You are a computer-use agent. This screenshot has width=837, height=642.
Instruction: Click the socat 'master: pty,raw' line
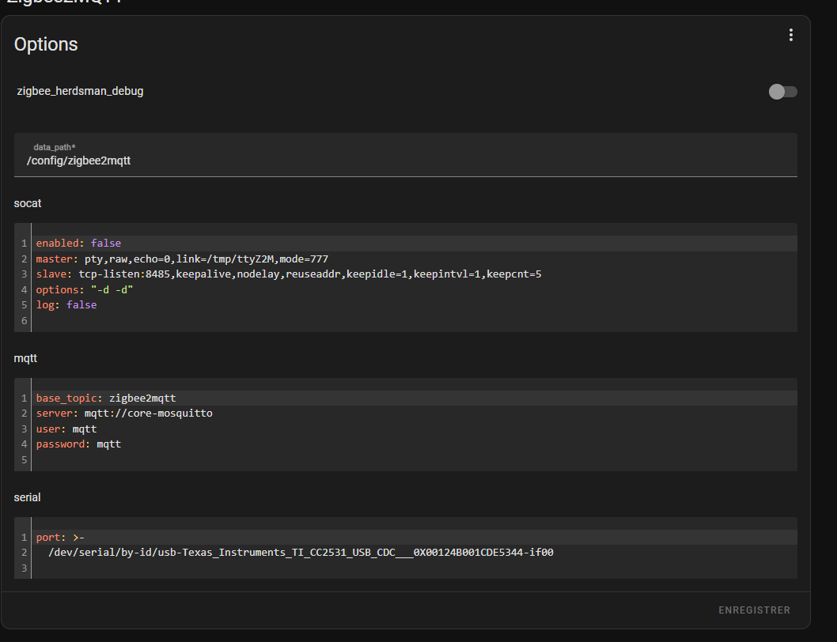click(x=182, y=259)
